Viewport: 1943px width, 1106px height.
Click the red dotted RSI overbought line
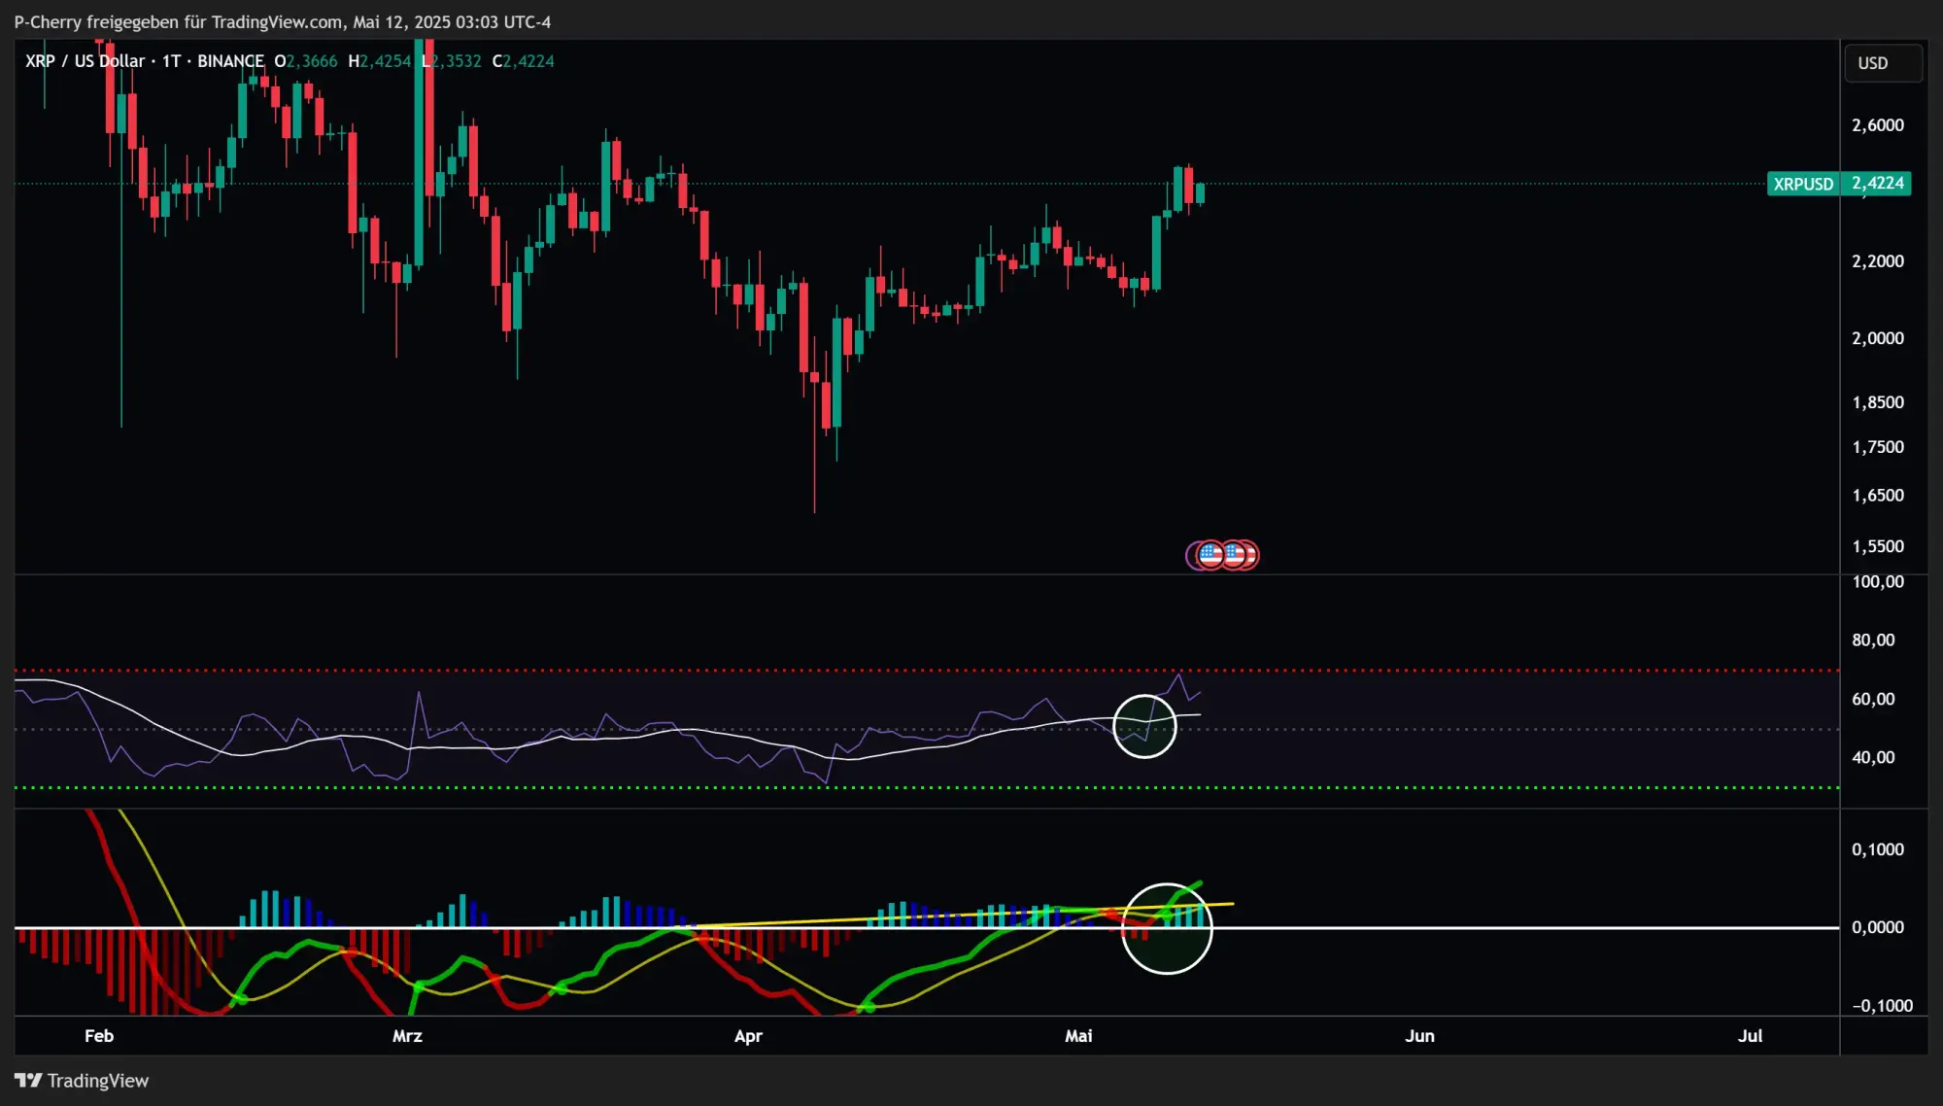click(x=927, y=671)
